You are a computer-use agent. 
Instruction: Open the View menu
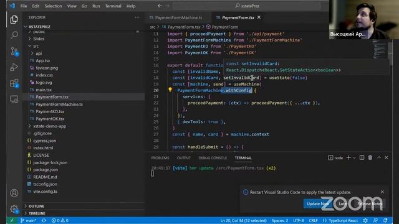(72, 6)
